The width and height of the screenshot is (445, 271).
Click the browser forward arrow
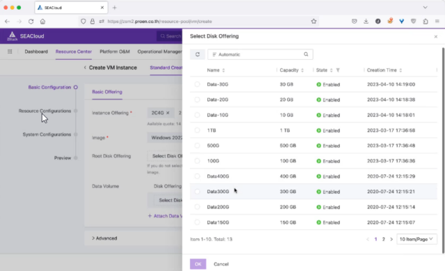pos(19,22)
